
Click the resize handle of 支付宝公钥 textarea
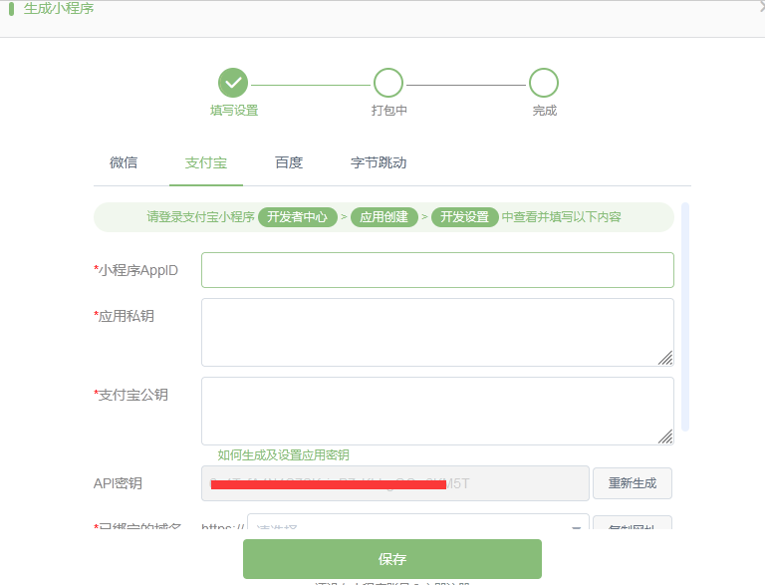click(x=664, y=436)
